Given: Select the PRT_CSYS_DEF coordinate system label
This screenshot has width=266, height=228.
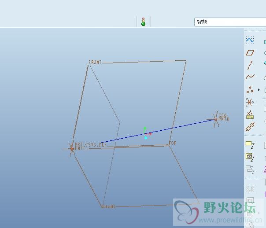Looking at the screenshot, I should pyautogui.click(x=91, y=145).
